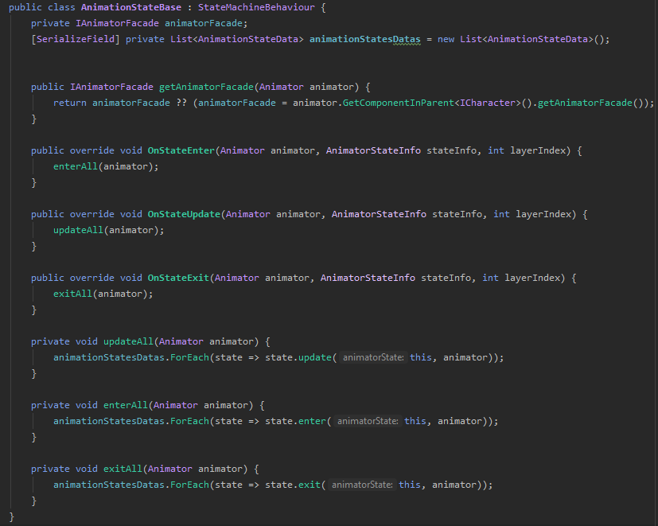Click the animatorState hint in the state.exit line
The height and width of the screenshot is (526, 658).
[362, 485]
